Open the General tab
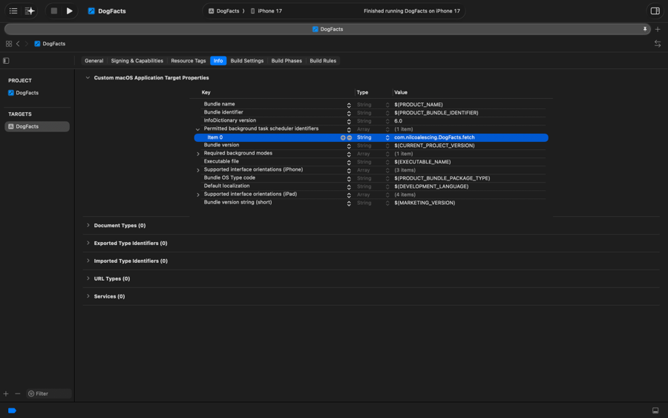Screen dimensions: 668x418 coord(94,60)
